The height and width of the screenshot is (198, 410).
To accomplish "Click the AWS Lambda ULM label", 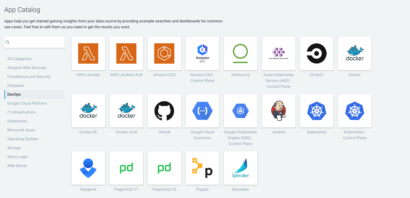I will pyautogui.click(x=126, y=75).
